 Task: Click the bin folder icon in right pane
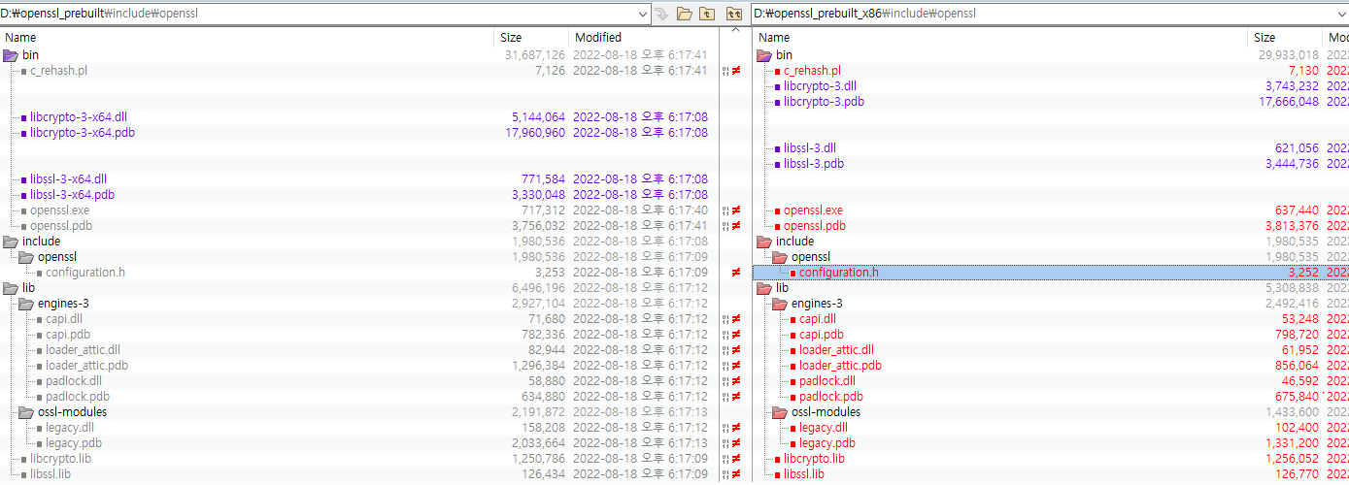click(x=764, y=55)
